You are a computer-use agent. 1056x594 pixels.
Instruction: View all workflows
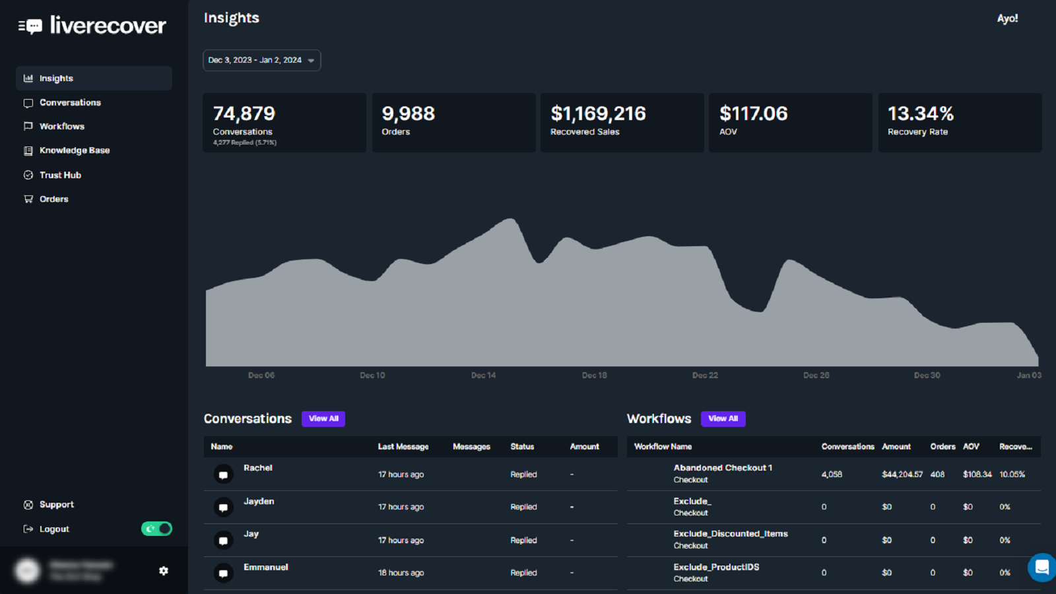tap(723, 418)
